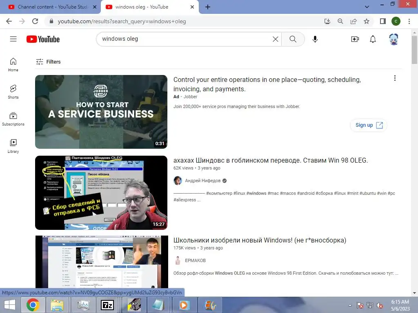This screenshot has width=418, height=313.
Task: Open the Jobber advertiser name link
Action: [190, 97]
